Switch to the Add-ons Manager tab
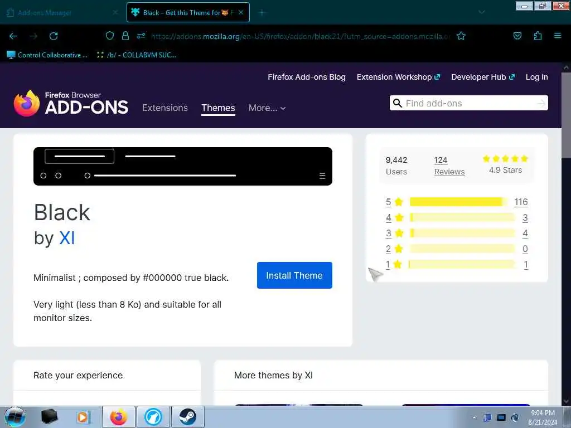Screen dimensions: 571x428 (x=62, y=12)
